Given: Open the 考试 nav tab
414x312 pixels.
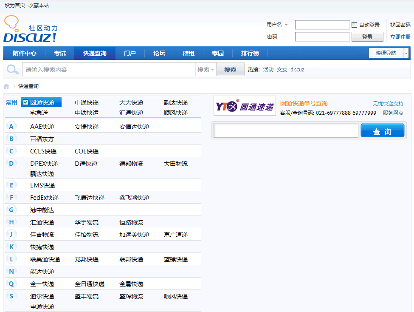Looking at the screenshot, I should 60,53.
